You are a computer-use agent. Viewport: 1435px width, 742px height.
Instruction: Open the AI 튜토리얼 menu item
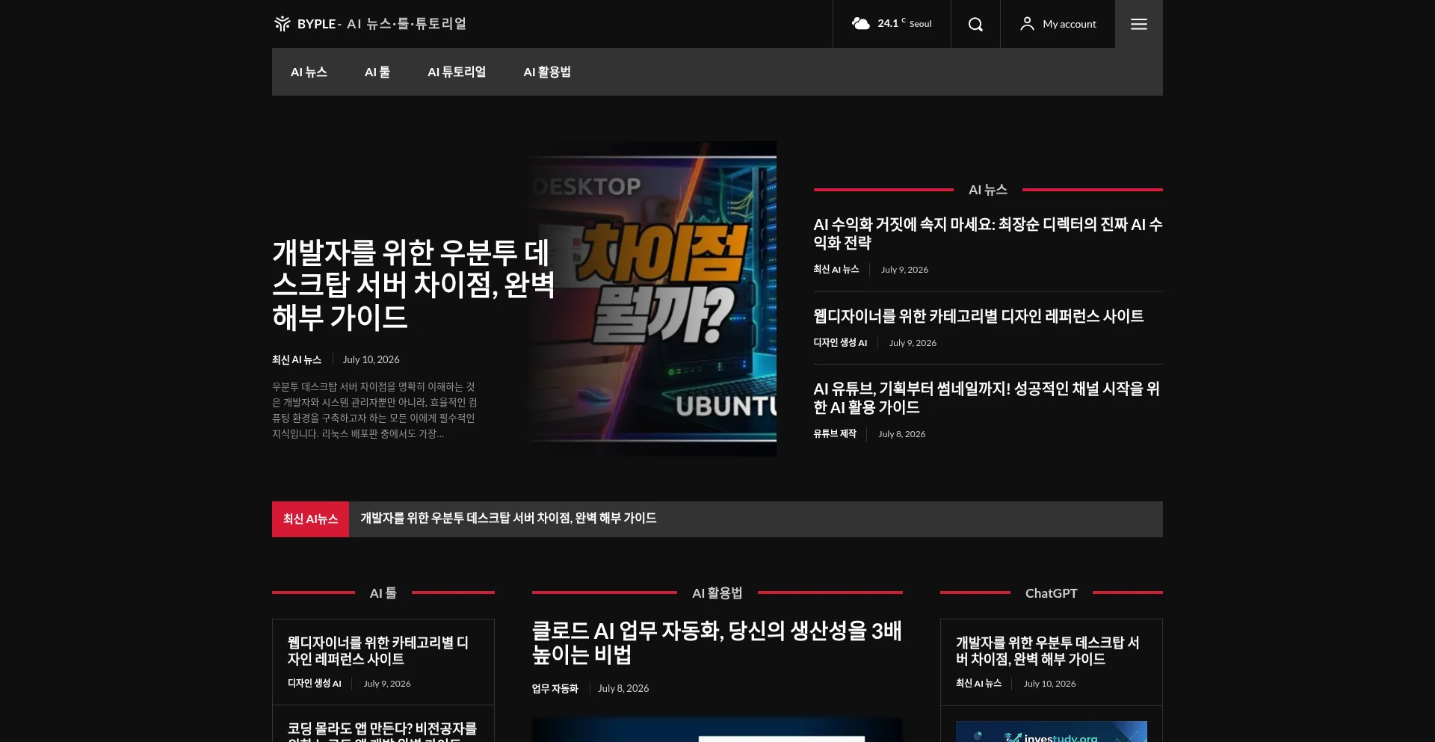coord(457,72)
